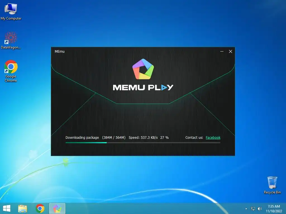Open the My Computer desktop icon
Viewport: 286px width, 214px height.
[11, 11]
